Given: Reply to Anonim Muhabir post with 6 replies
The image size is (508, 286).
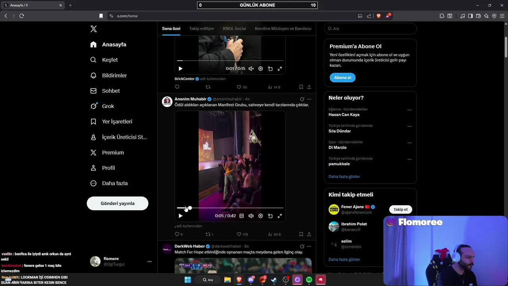Looking at the screenshot, I should [x=179, y=234].
